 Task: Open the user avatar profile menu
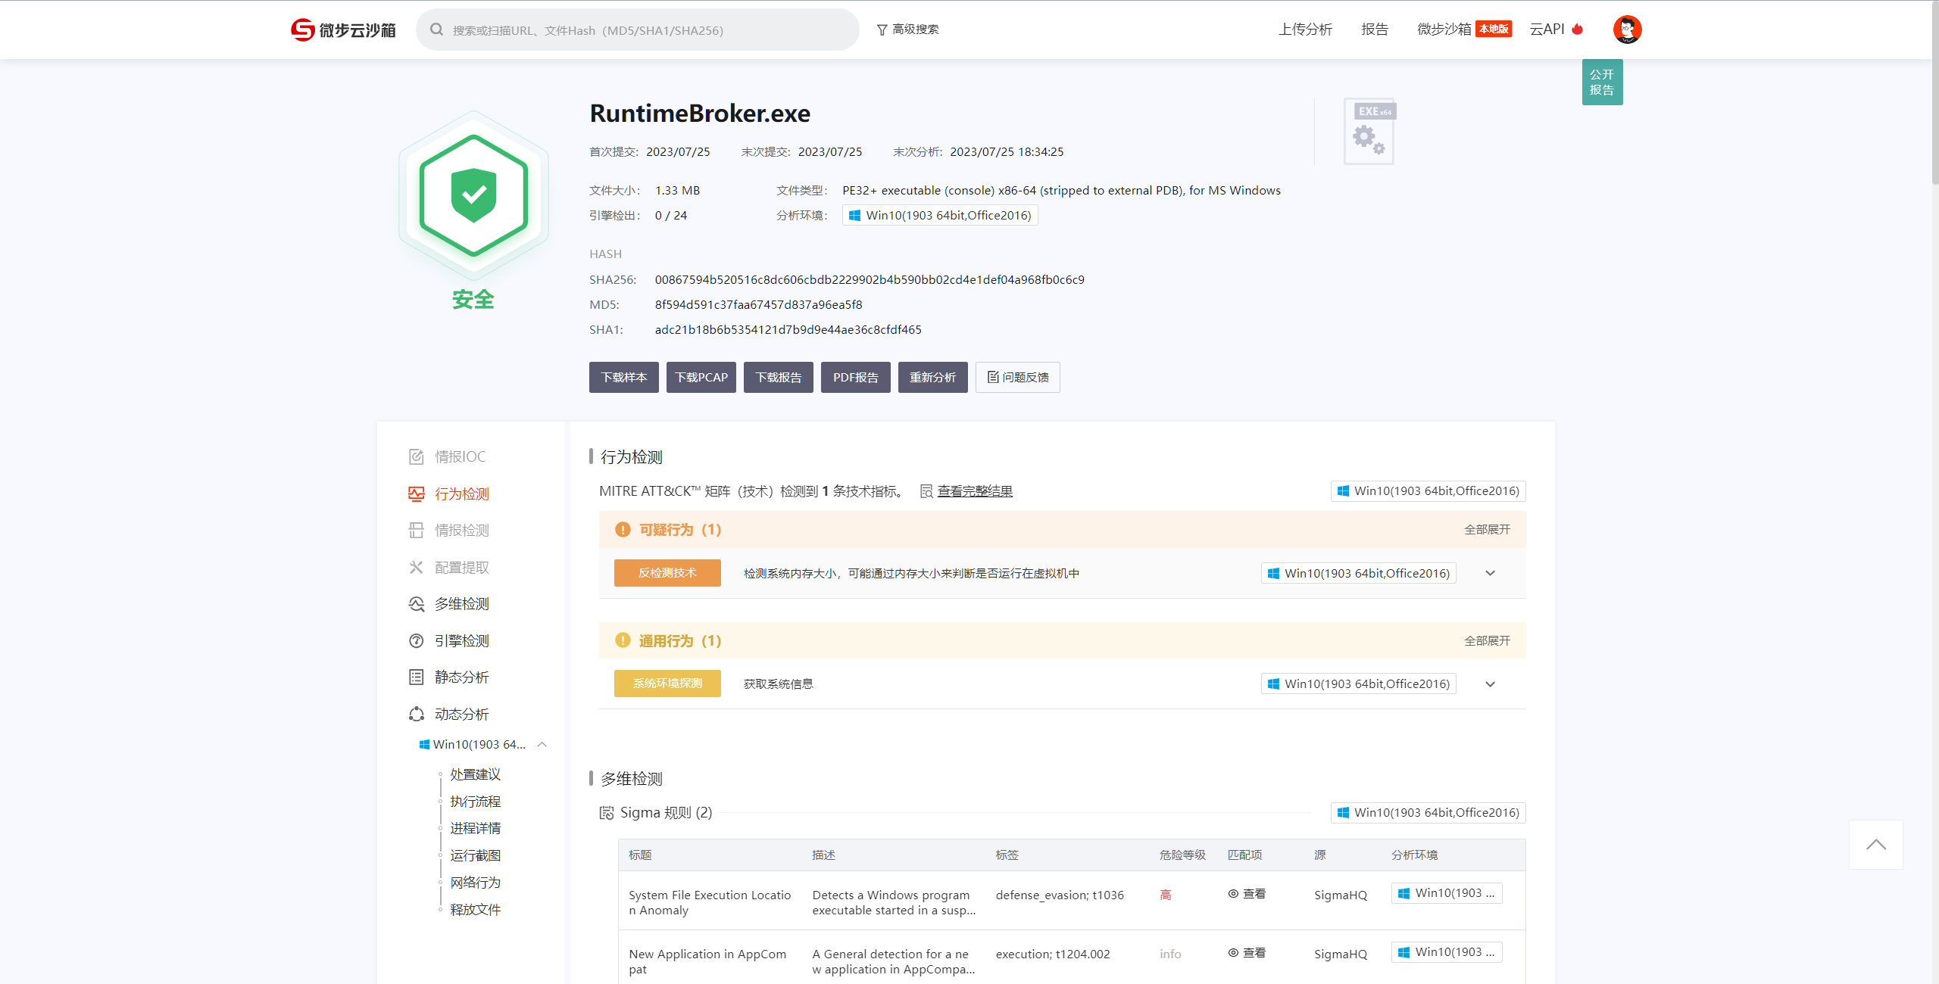[1626, 30]
